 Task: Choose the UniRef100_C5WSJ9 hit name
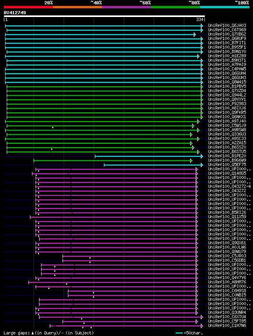[227, 125]
